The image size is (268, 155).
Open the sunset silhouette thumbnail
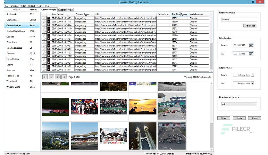[x=143, y=107]
